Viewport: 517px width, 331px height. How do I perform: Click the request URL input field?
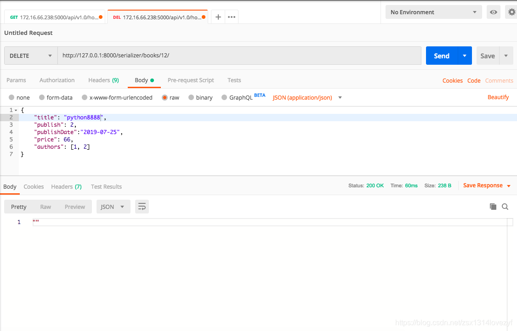pos(239,56)
